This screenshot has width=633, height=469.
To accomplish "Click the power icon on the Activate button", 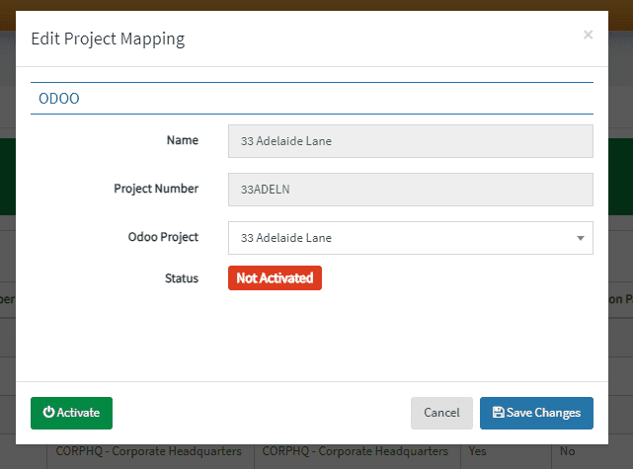I will (x=48, y=413).
